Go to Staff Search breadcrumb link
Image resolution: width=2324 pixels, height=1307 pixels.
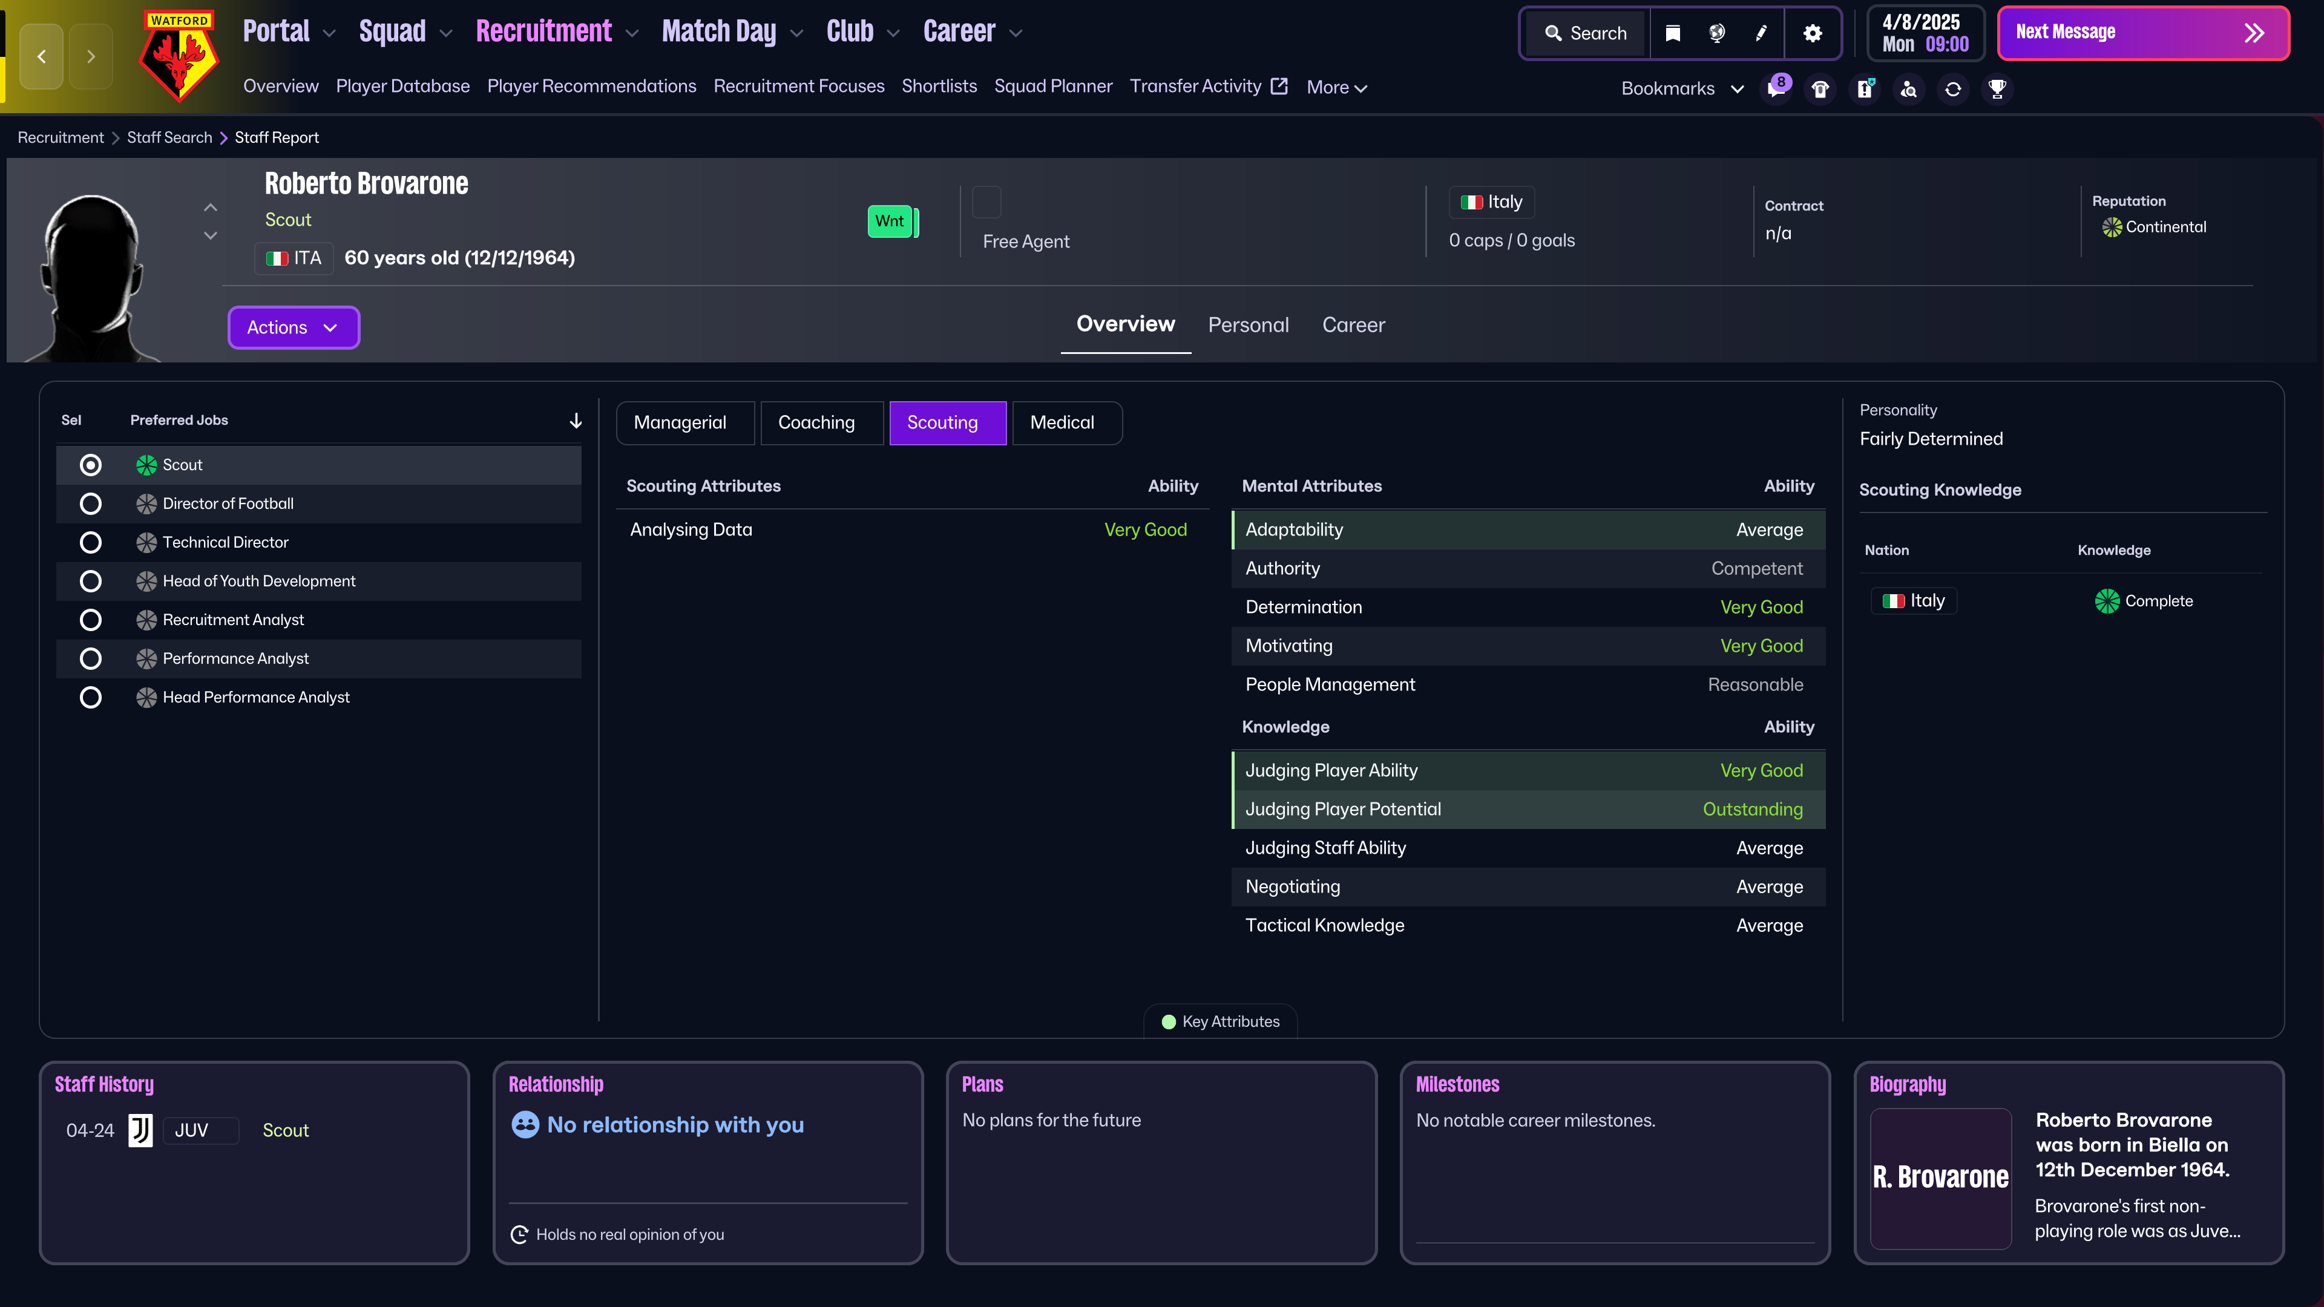(169, 137)
